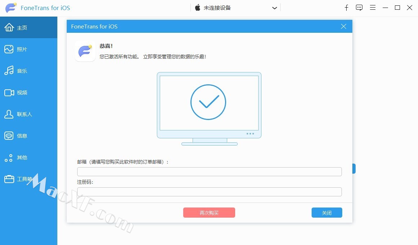Select the 信息 messages section
The width and height of the screenshot is (418, 245).
click(28, 136)
